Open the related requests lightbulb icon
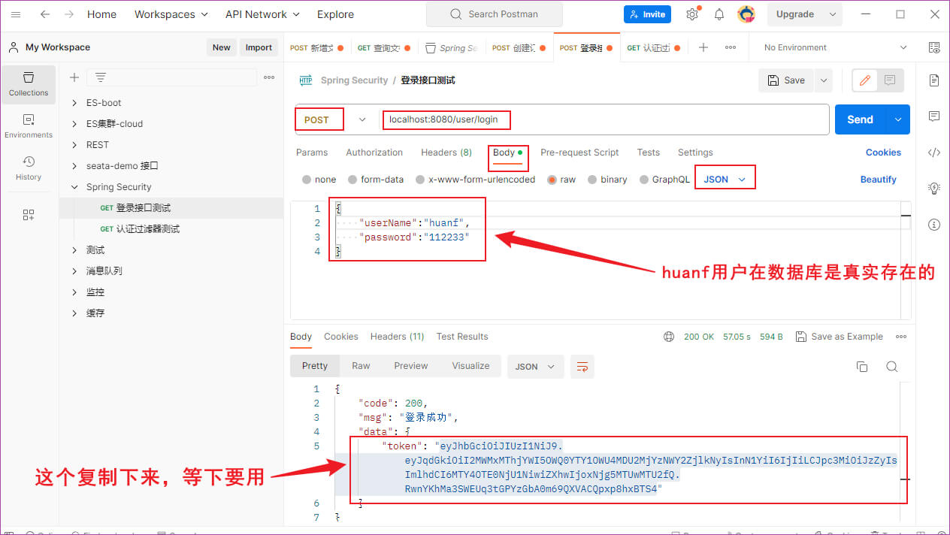The image size is (950, 535). coord(934,188)
